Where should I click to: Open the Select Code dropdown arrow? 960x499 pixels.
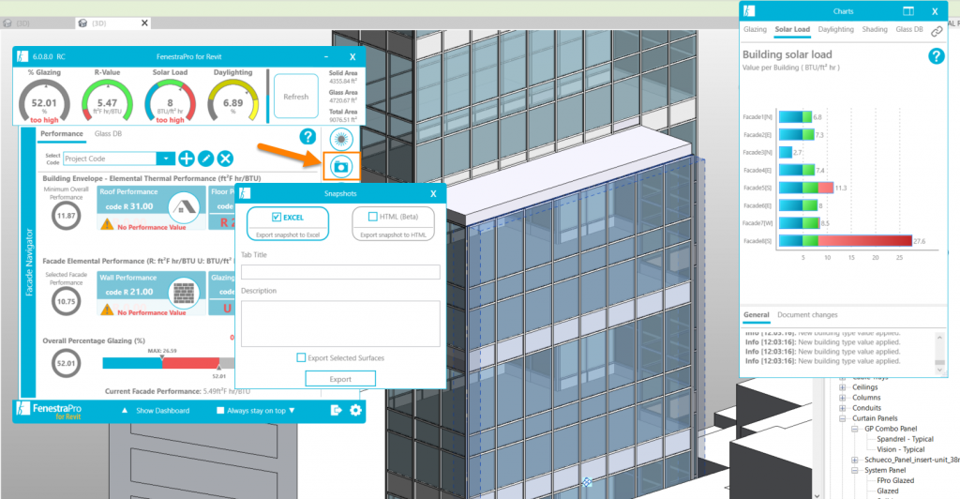coord(165,159)
